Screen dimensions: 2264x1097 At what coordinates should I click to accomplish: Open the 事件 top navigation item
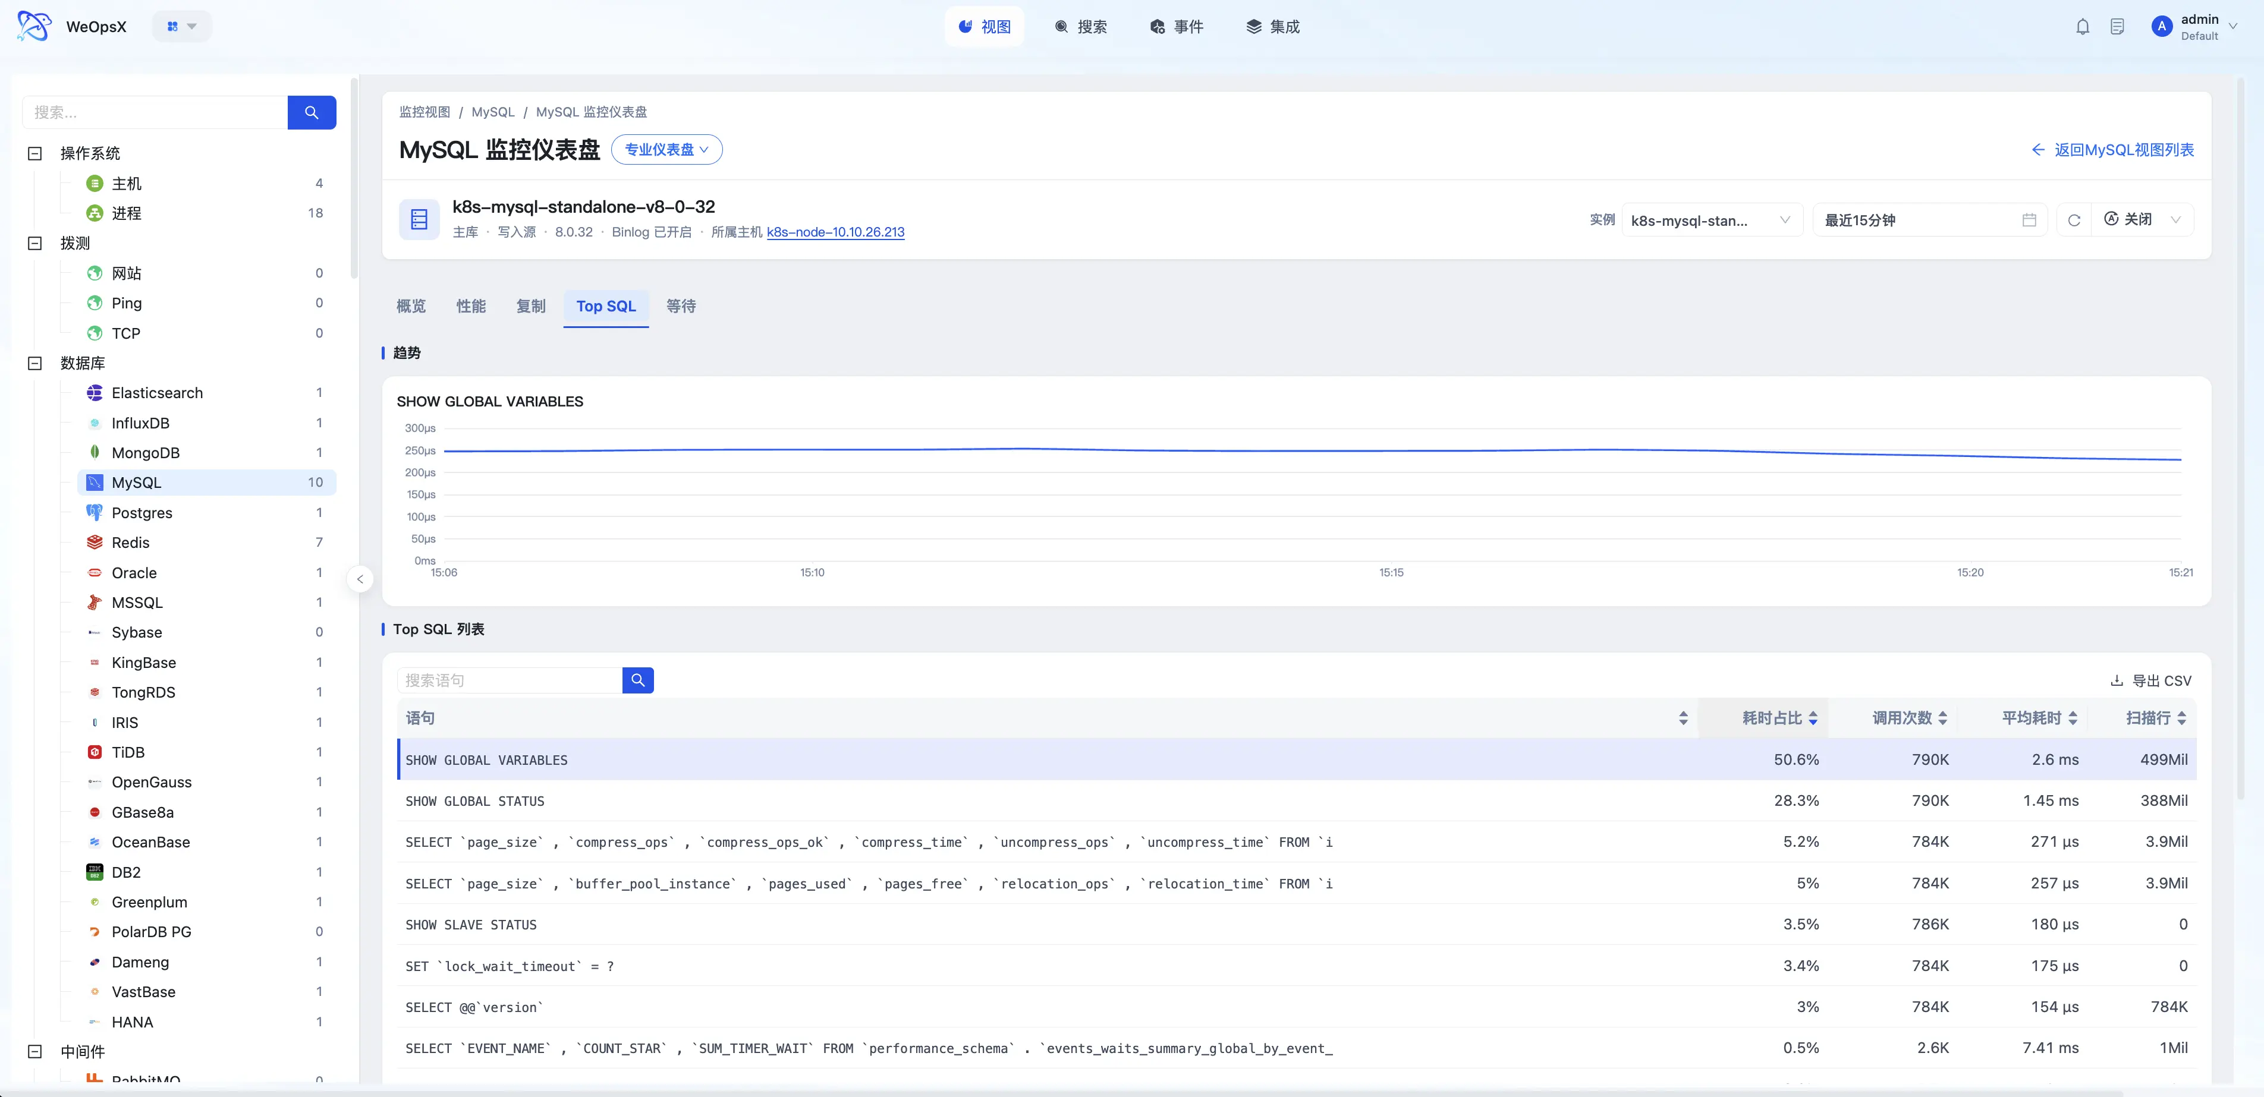coord(1177,26)
